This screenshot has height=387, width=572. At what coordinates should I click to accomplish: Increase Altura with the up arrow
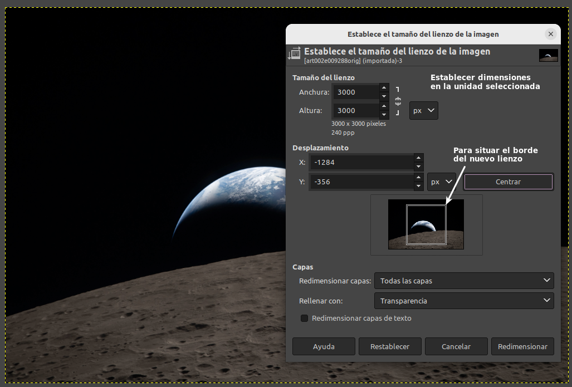point(384,106)
